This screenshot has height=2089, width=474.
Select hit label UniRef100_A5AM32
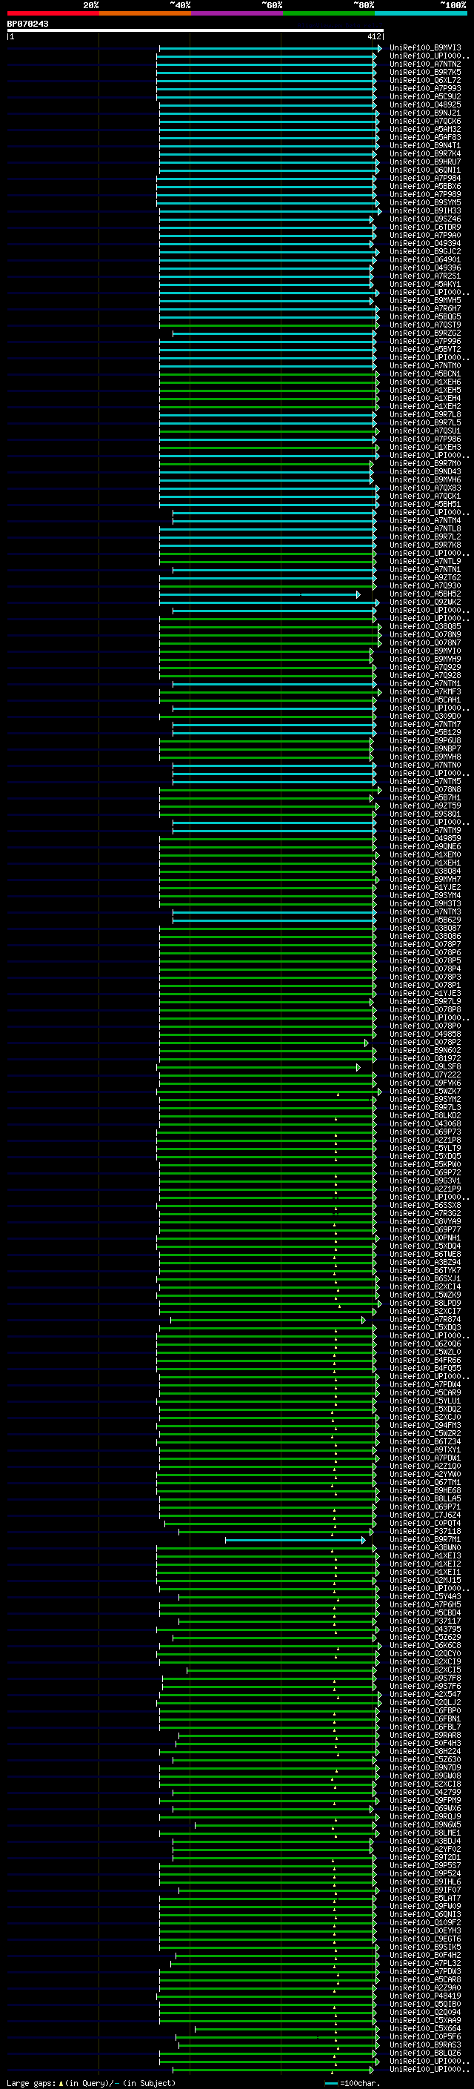click(x=425, y=129)
